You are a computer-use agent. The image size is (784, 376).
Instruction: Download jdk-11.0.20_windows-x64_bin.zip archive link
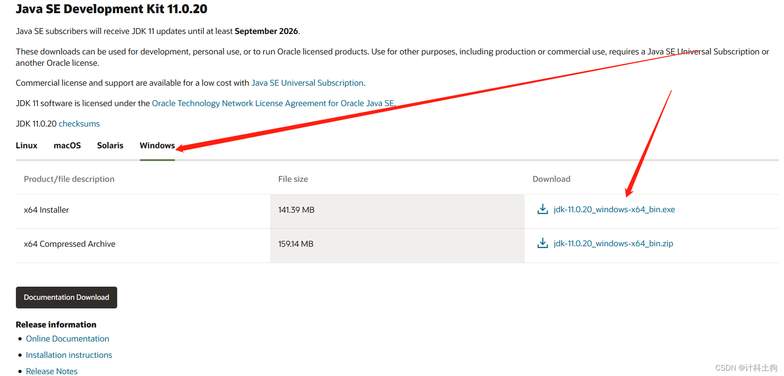pos(613,244)
